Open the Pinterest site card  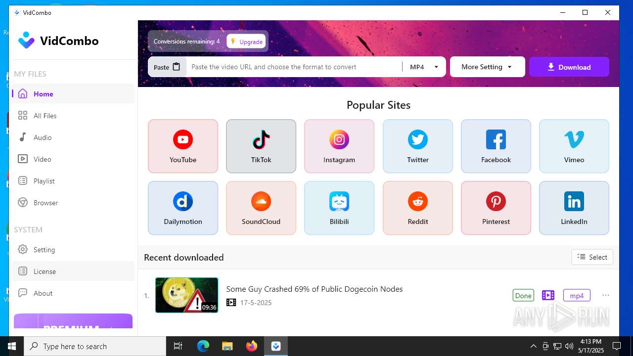496,208
